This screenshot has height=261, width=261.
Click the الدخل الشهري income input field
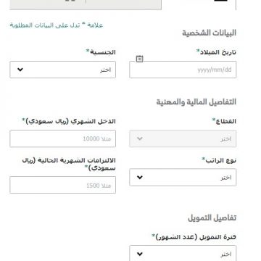pyautogui.click(x=62, y=138)
